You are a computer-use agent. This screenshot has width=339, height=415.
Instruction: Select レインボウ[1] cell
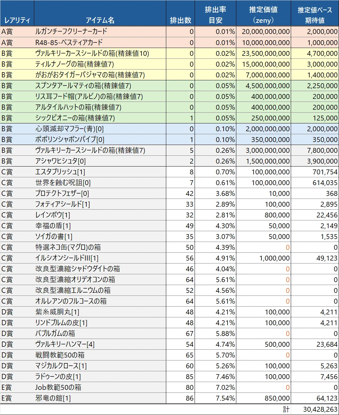(x=100, y=215)
